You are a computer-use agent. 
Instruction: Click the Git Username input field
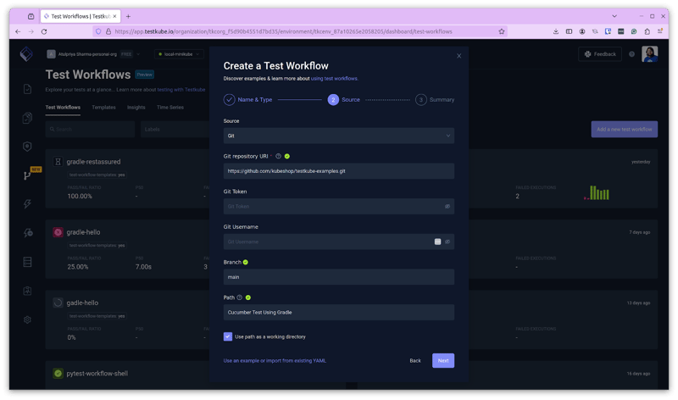[x=338, y=242]
